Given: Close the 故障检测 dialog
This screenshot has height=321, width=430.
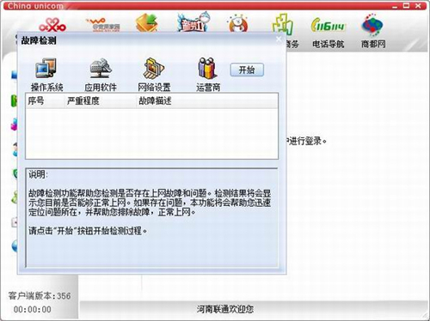Looking at the screenshot, I should [x=279, y=39].
